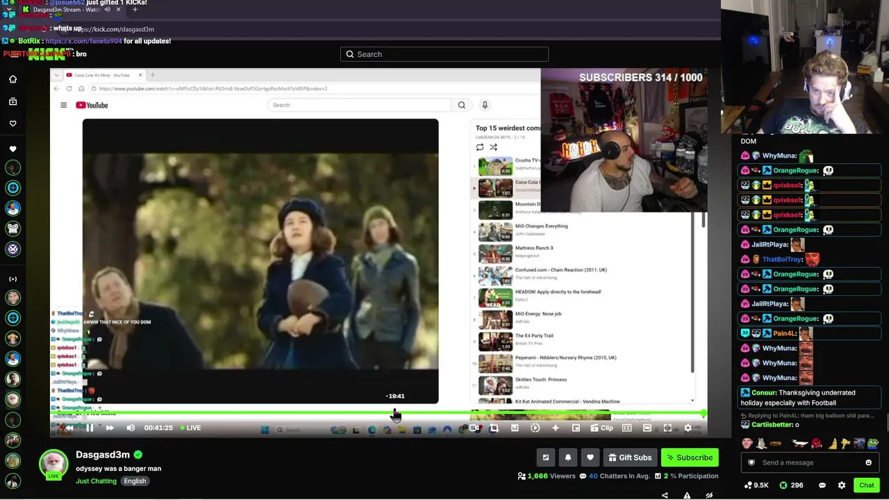Open the X link posted by BotRix
Screen dimensions: 889x500
[83, 41]
